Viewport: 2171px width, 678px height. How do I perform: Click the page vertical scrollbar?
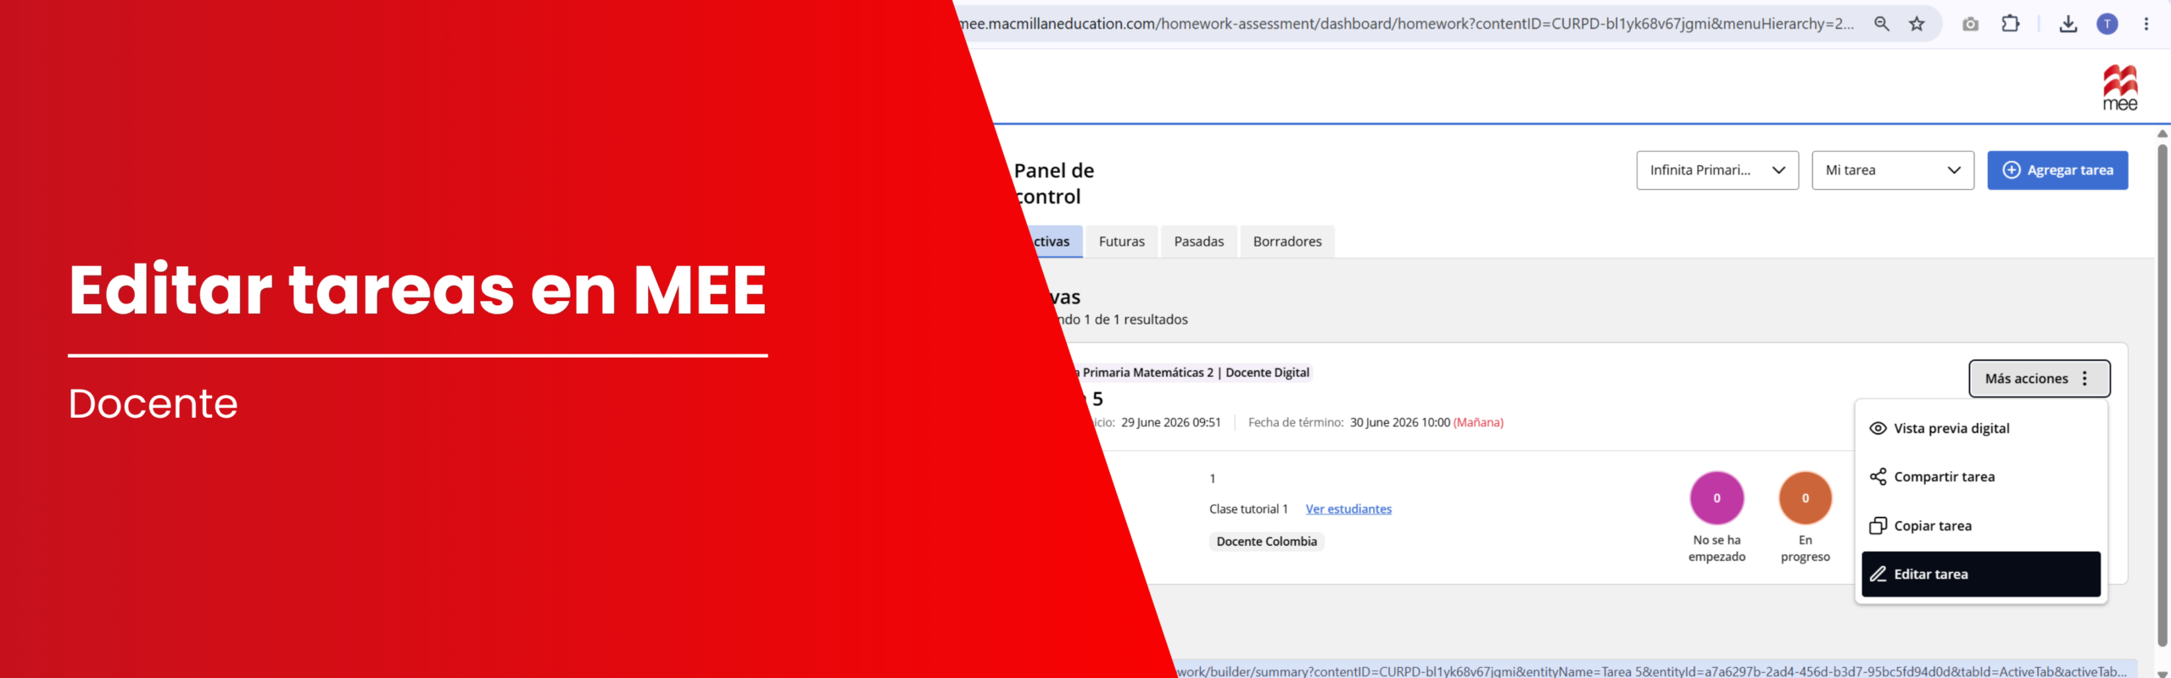click(x=2163, y=395)
